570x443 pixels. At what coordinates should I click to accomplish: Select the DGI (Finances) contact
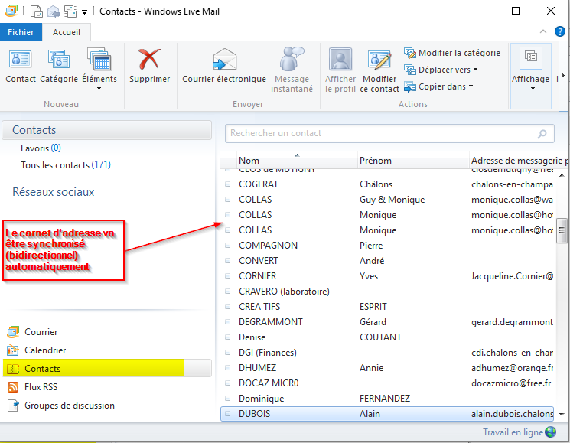[387, 353]
